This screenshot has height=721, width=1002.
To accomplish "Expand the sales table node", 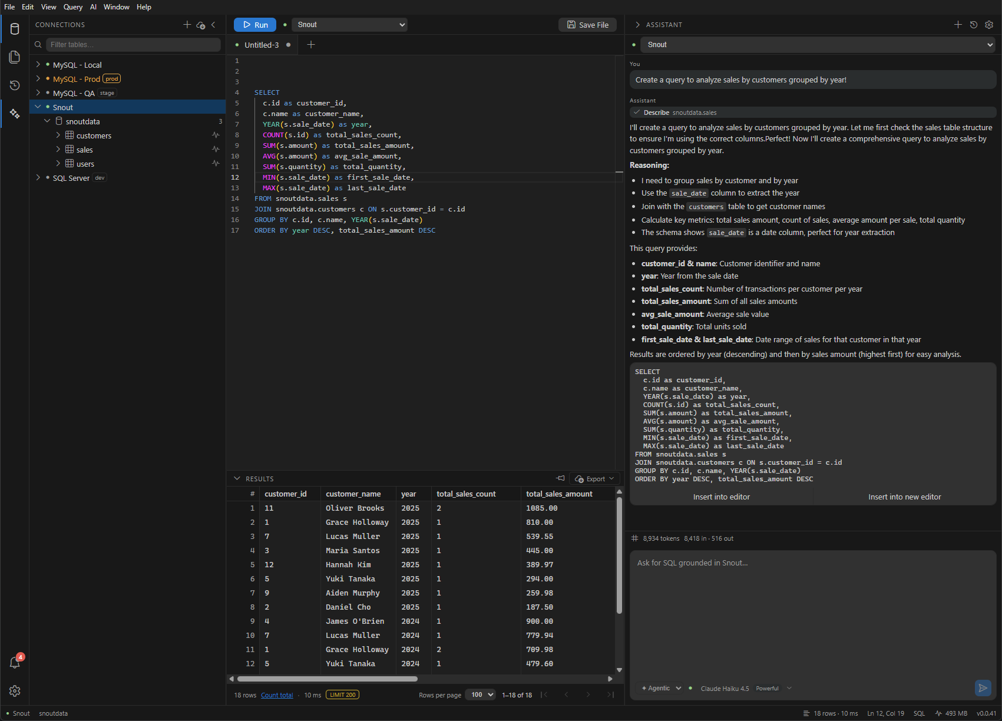I will click(x=58, y=149).
